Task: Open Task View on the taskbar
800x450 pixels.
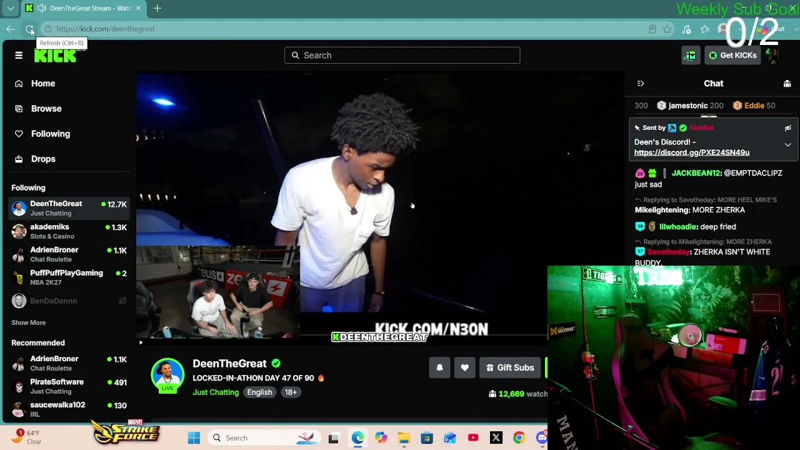Action: (x=334, y=438)
